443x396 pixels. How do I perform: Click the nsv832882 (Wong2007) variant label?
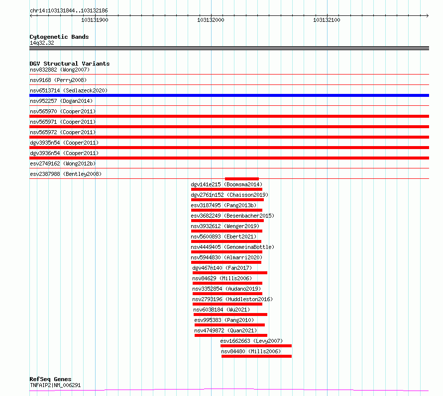pyautogui.click(x=60, y=70)
